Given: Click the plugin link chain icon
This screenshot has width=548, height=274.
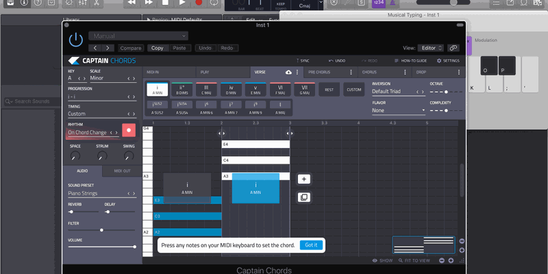Looking at the screenshot, I should click(x=453, y=48).
